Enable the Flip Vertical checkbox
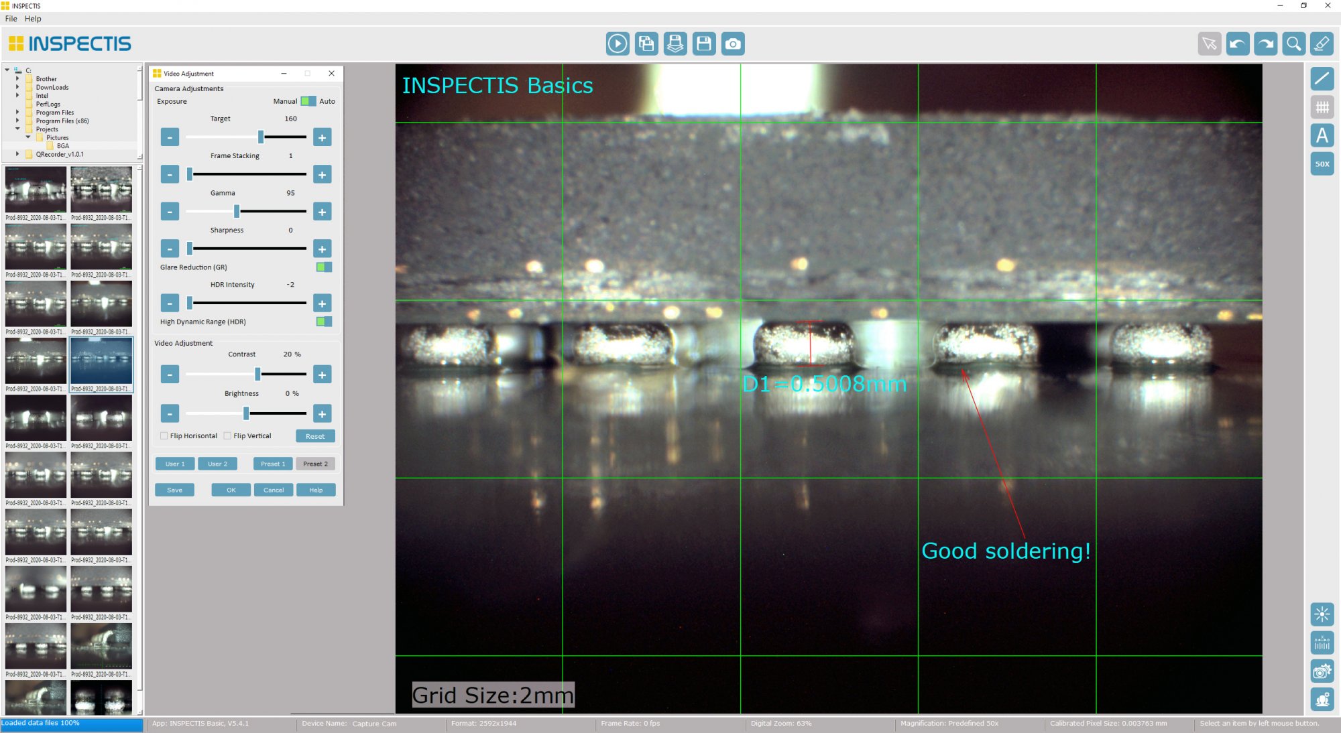This screenshot has width=1341, height=733. point(227,436)
